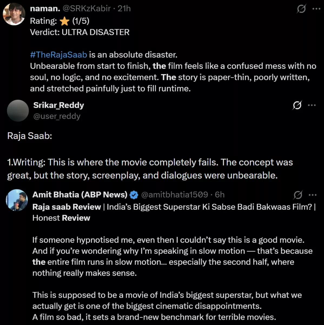The image size is (324, 325).
Task: Click the Grok icon on Srikar_Reddy's post
Action: coord(297,105)
